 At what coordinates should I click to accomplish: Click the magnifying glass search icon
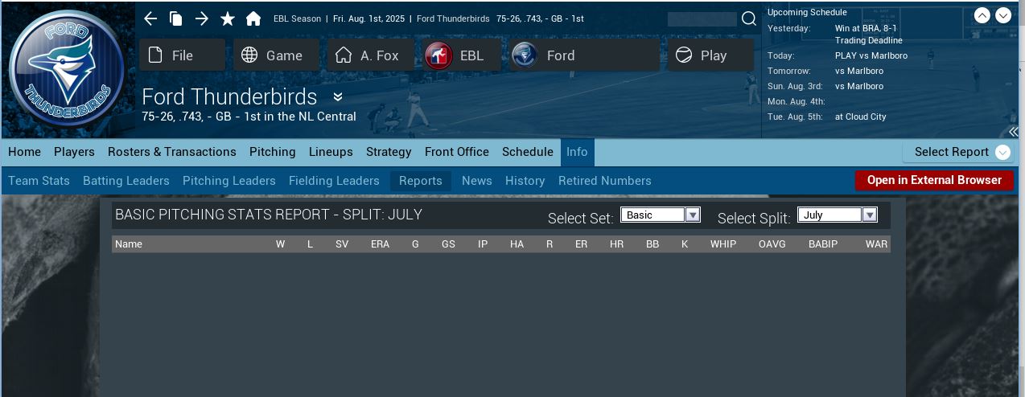point(748,18)
